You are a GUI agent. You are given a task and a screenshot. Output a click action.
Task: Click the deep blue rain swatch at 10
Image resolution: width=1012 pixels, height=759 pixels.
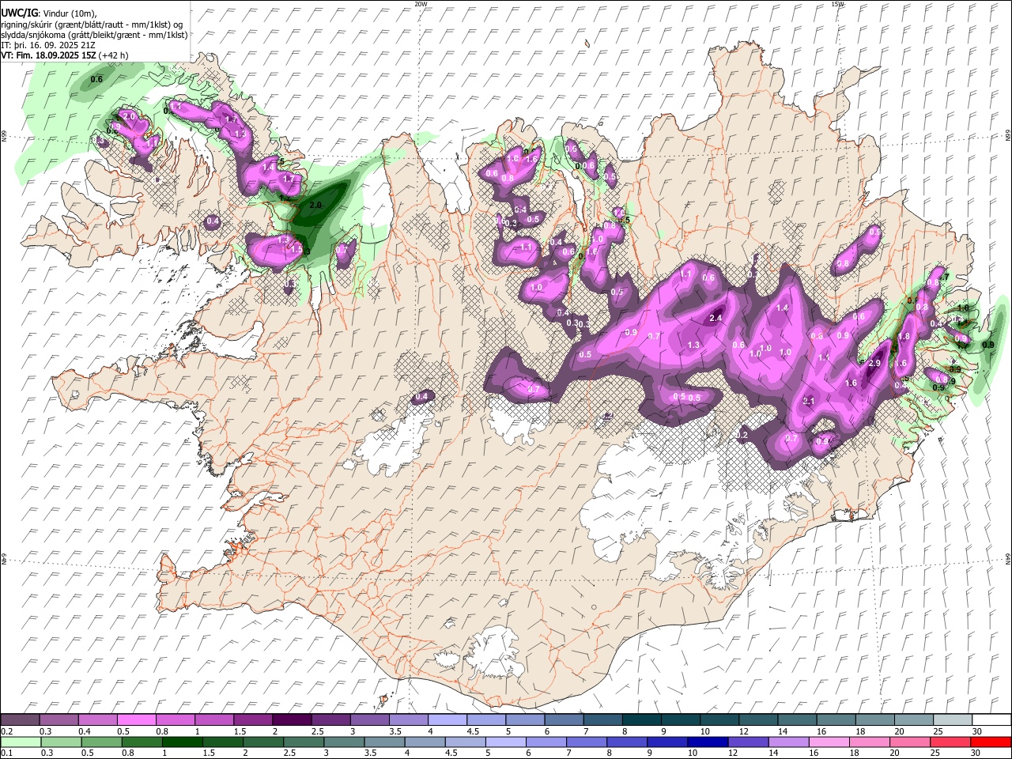click(x=707, y=742)
